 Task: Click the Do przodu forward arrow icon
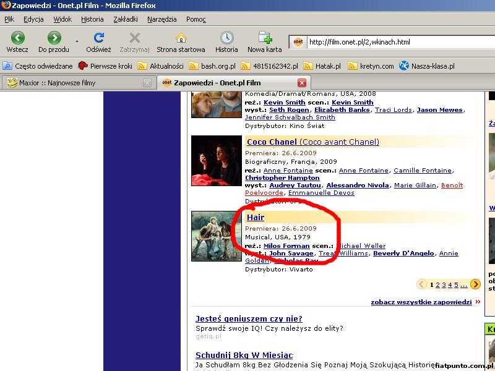tap(54, 38)
